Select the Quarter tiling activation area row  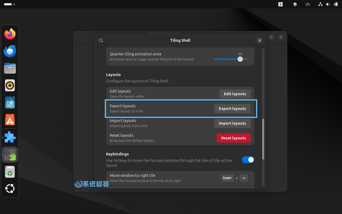tap(180, 56)
